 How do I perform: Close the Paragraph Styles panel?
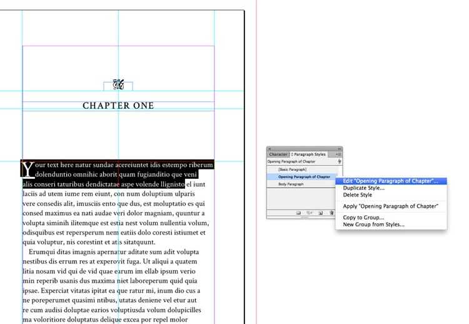(x=270, y=149)
